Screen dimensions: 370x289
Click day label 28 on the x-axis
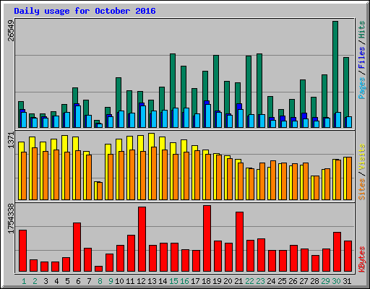[314, 281]
